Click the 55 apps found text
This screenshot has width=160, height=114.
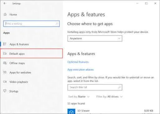pos(76,103)
